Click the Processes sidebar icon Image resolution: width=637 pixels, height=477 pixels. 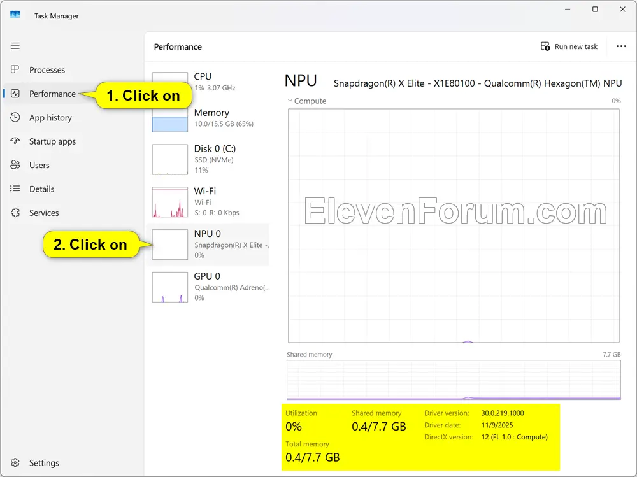click(15, 69)
